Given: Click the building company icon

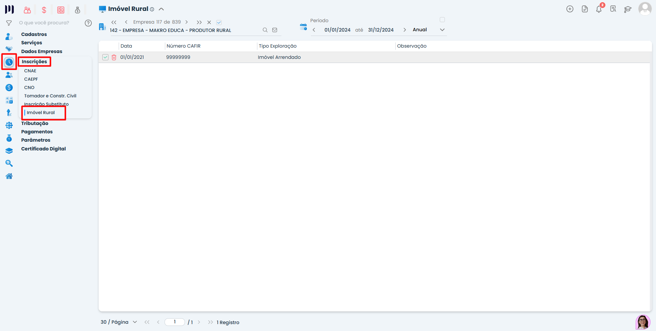Looking at the screenshot, I should (x=102, y=27).
